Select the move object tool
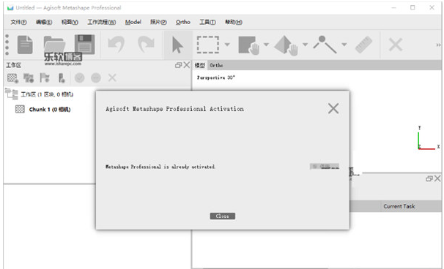The image size is (444, 269). (x=286, y=45)
